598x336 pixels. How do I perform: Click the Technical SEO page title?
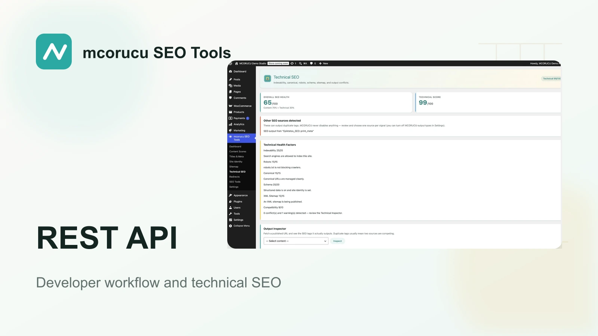(x=286, y=77)
